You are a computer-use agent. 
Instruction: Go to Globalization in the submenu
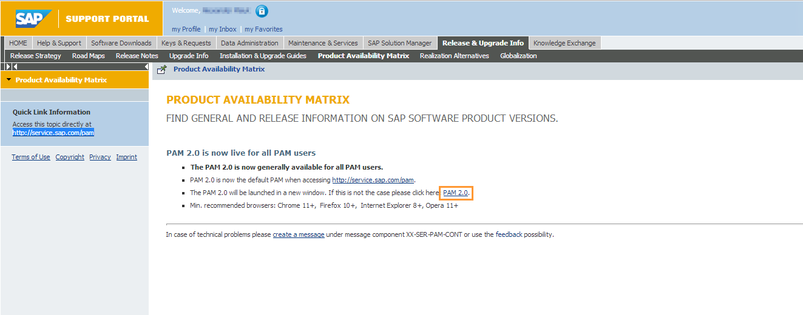coord(518,56)
